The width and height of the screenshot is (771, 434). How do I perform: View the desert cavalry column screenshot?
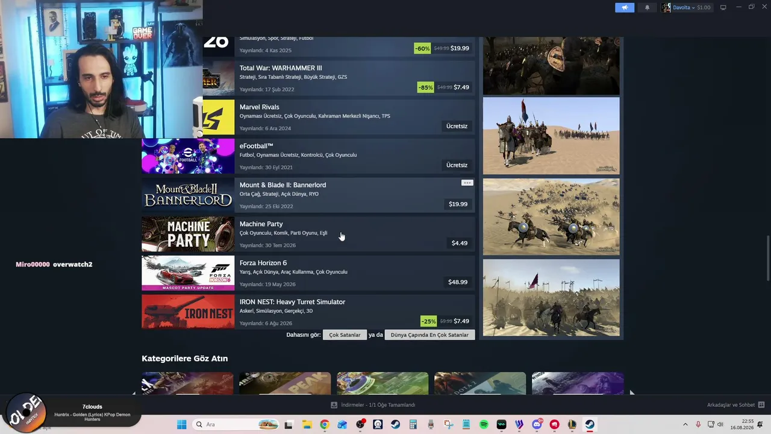click(551, 136)
